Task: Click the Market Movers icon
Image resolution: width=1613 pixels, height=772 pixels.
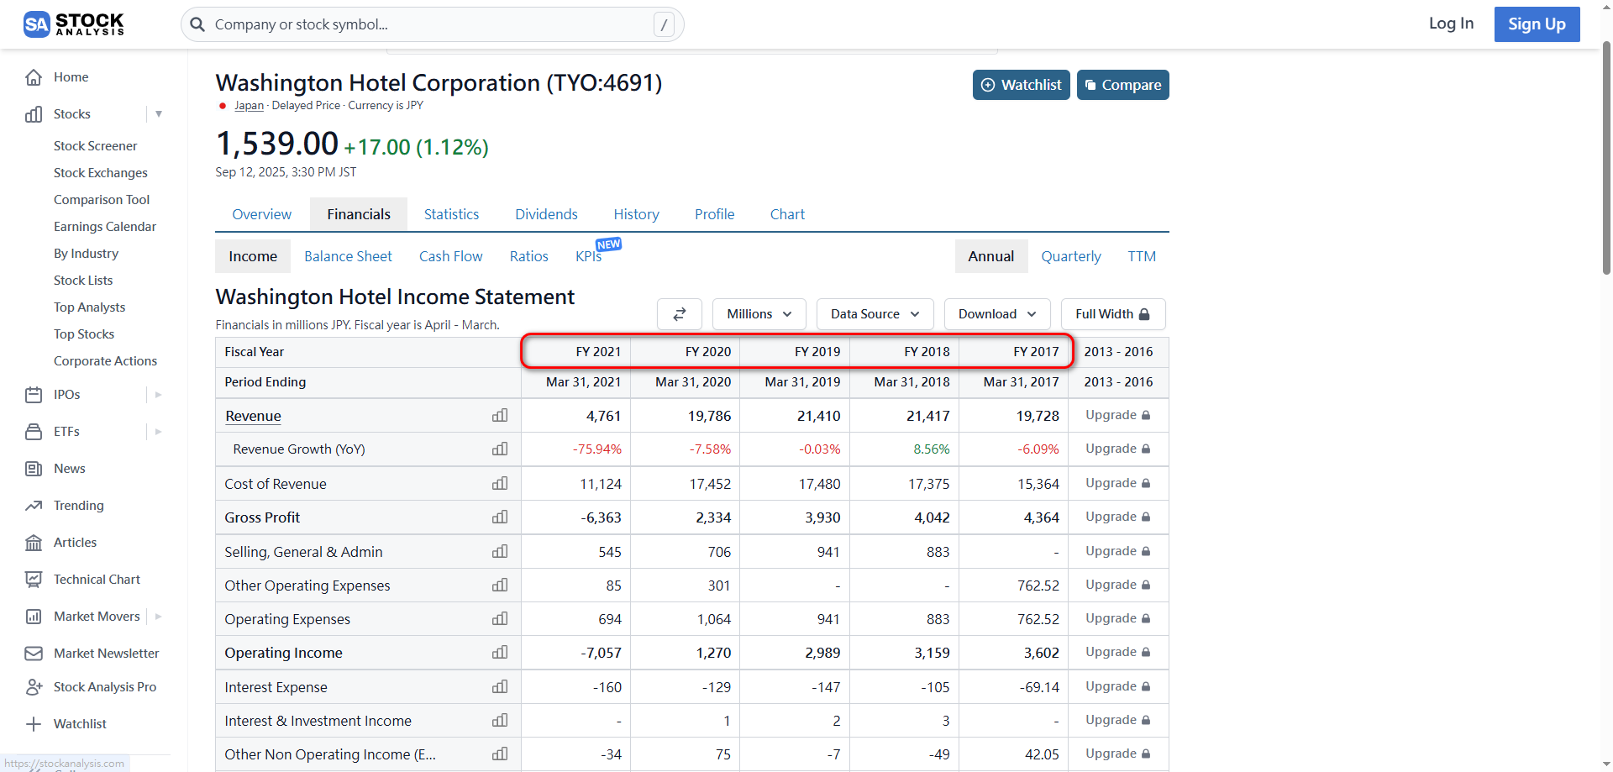Action: [x=34, y=617]
